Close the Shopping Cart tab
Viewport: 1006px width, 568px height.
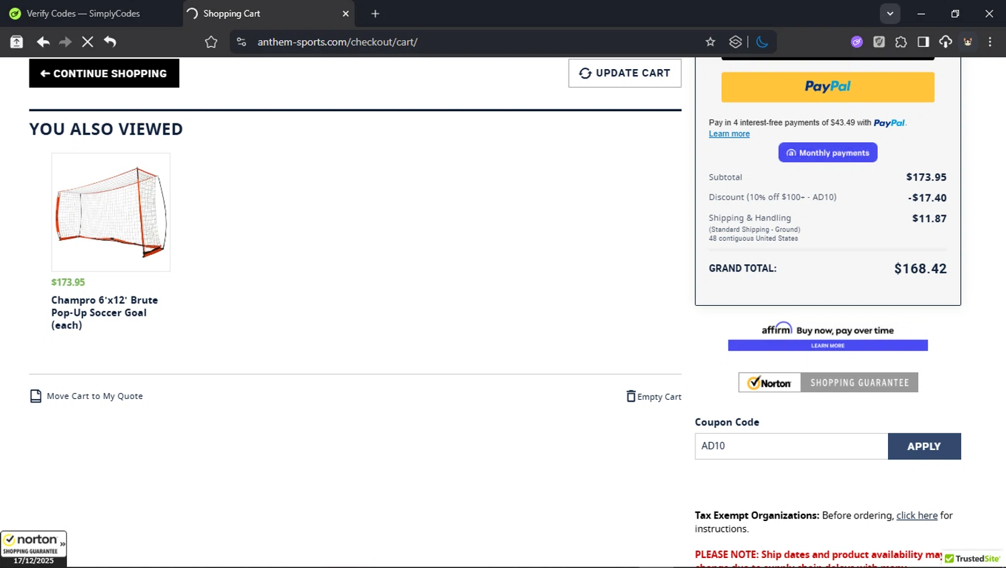click(346, 13)
